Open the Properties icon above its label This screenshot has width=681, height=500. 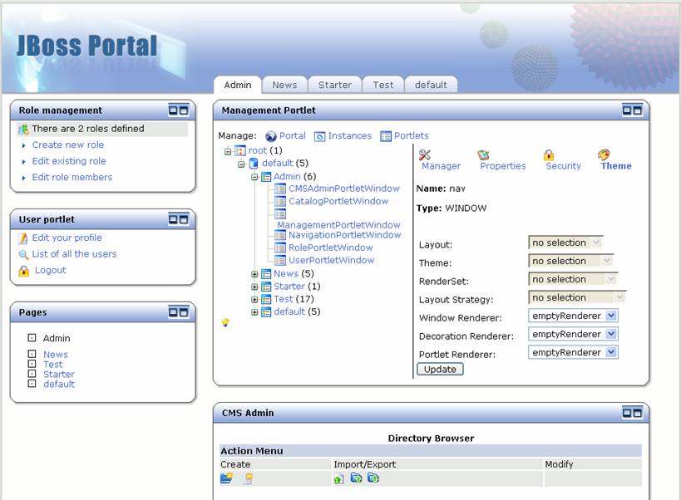483,154
